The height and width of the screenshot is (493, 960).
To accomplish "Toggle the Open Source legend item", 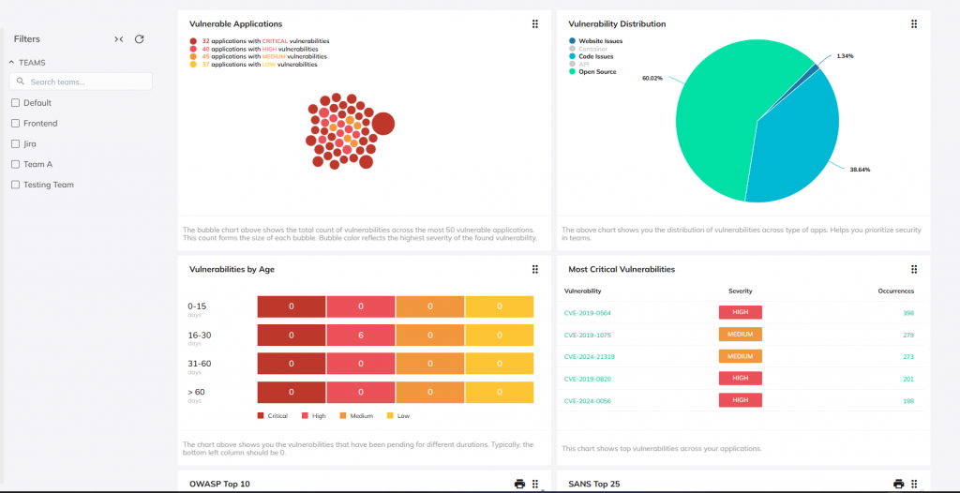I will click(x=596, y=72).
